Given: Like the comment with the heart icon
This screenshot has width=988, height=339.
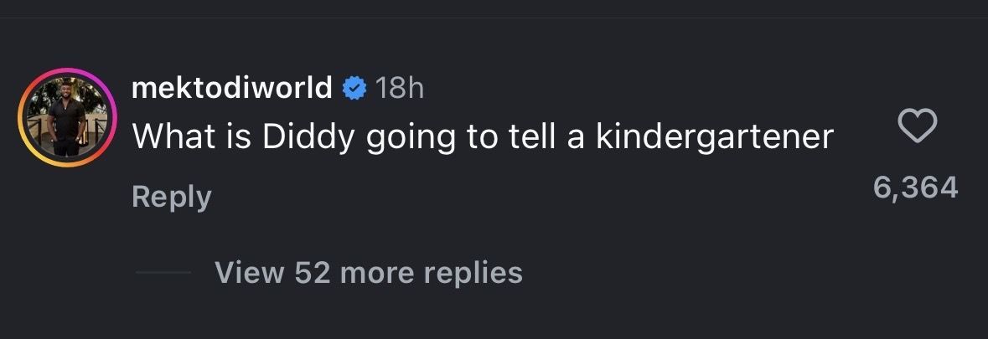Looking at the screenshot, I should pos(917,127).
